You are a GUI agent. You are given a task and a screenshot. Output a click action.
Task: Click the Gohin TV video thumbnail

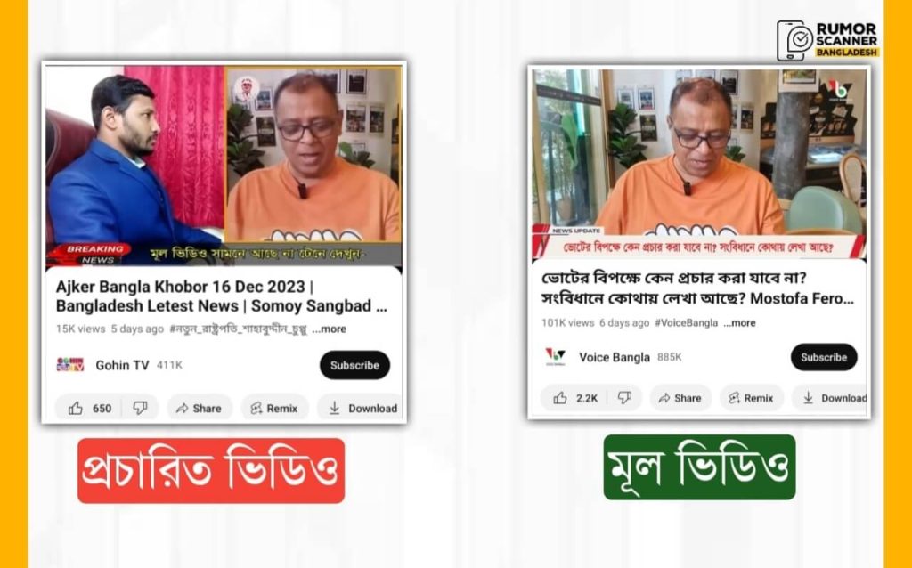click(x=224, y=166)
